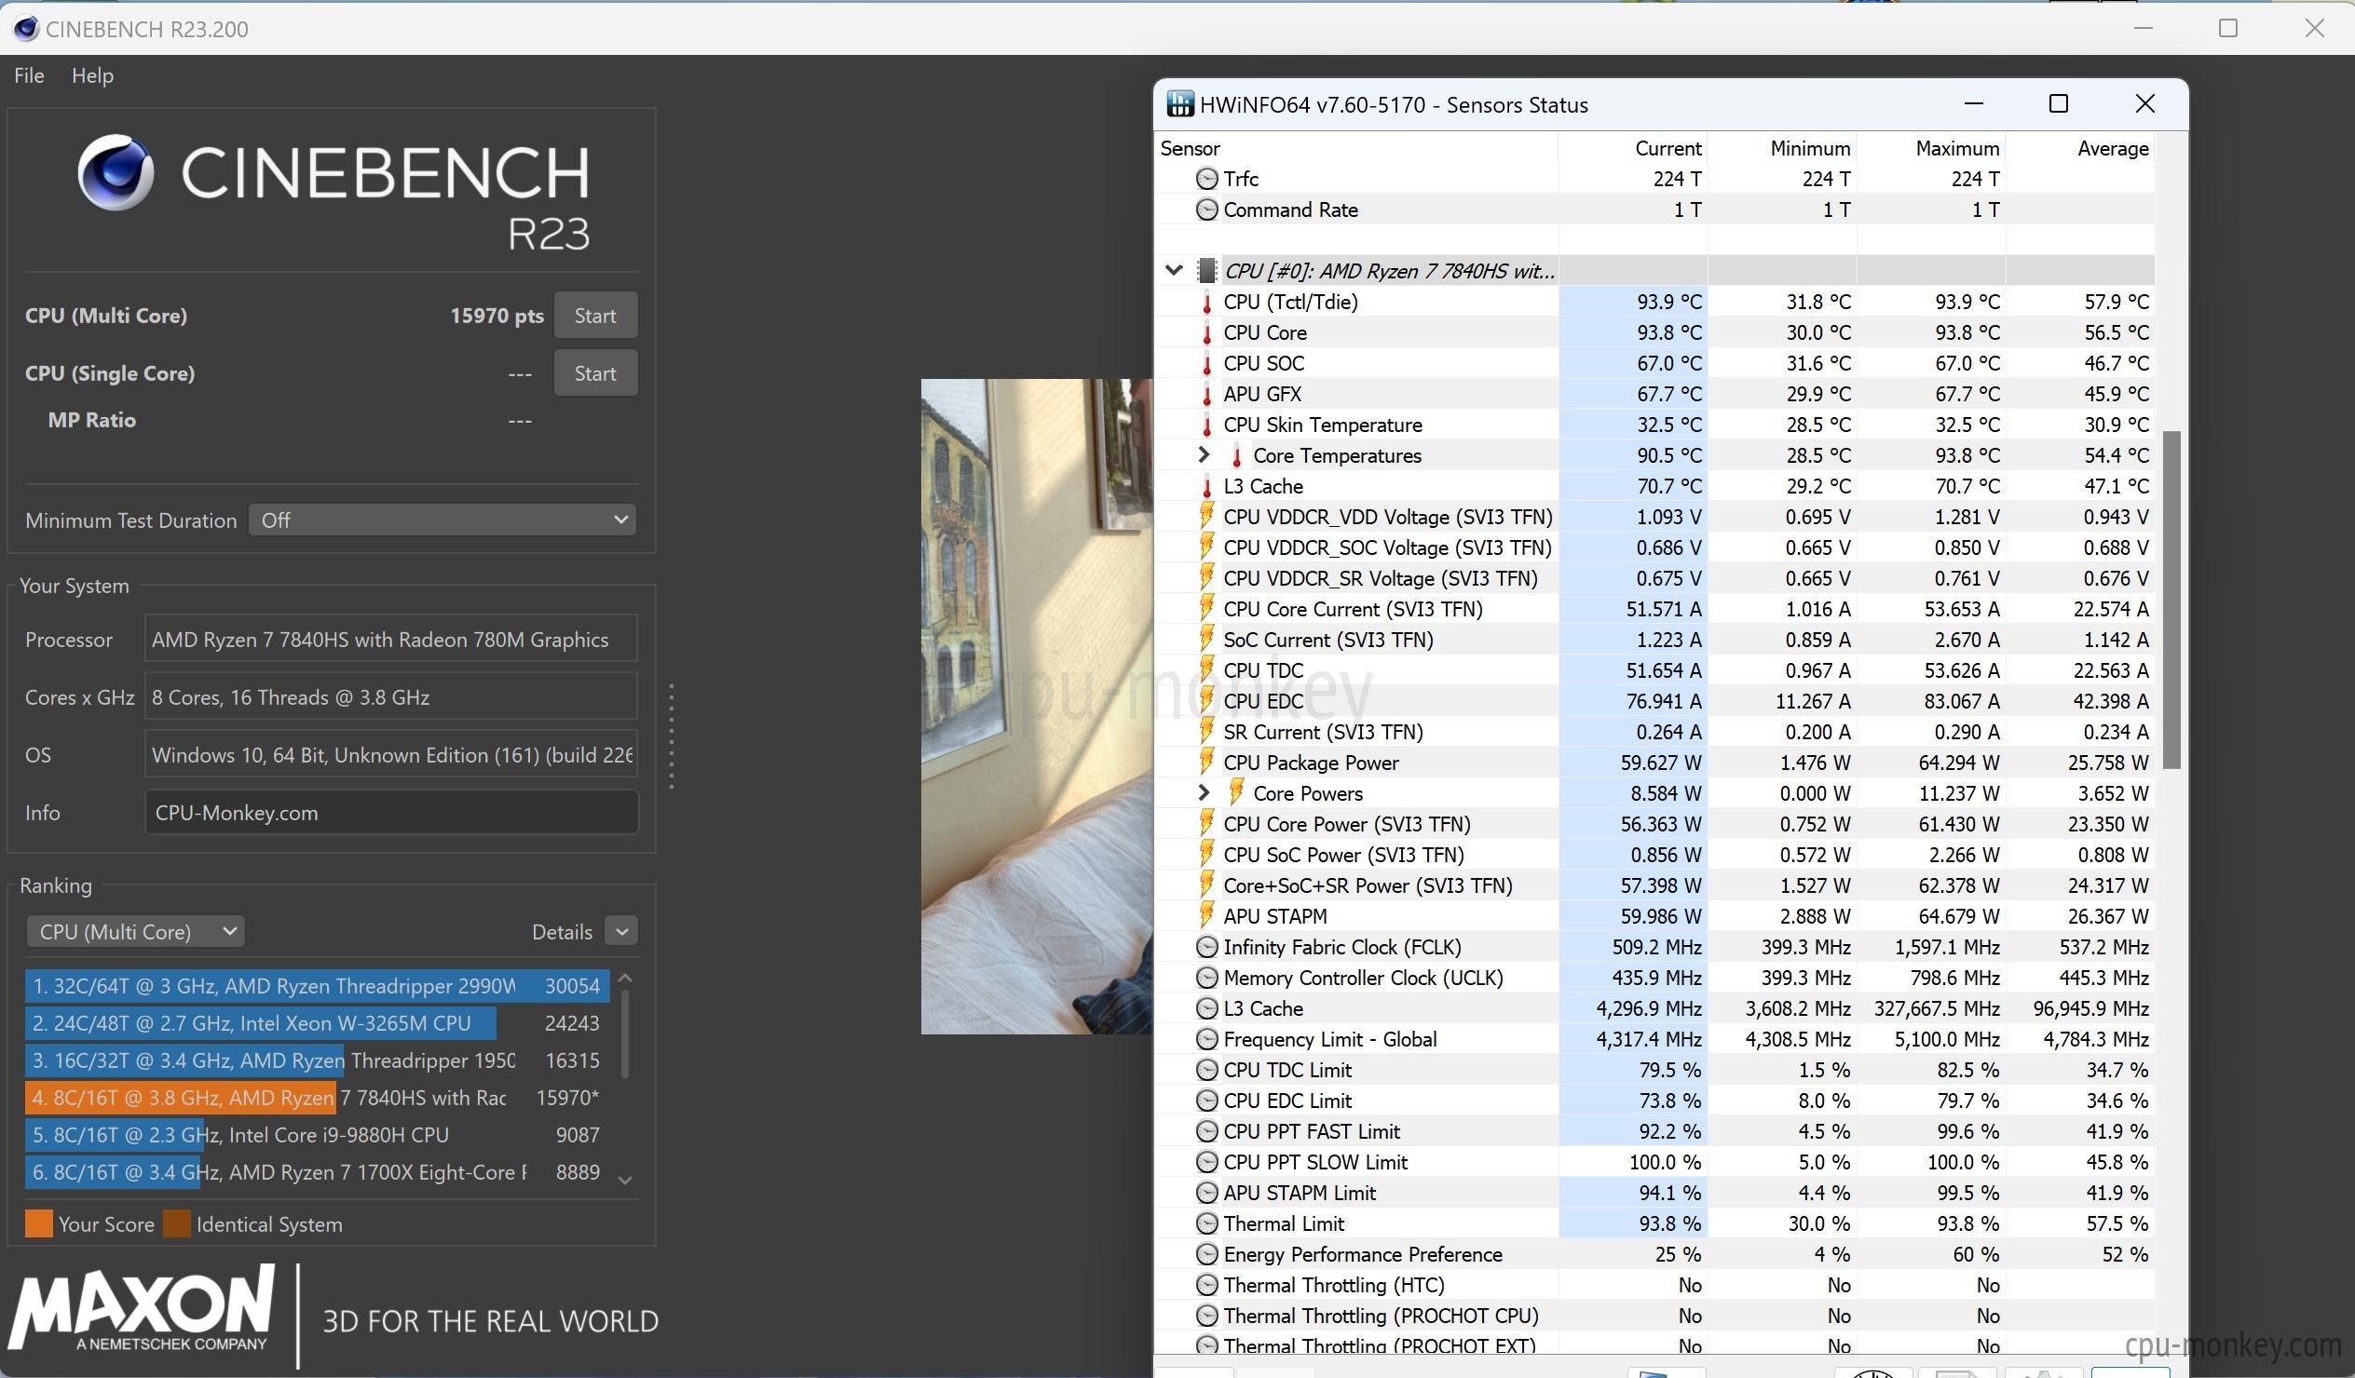
Task: Click the HWiNFO64 app icon in title bar
Action: [1180, 103]
